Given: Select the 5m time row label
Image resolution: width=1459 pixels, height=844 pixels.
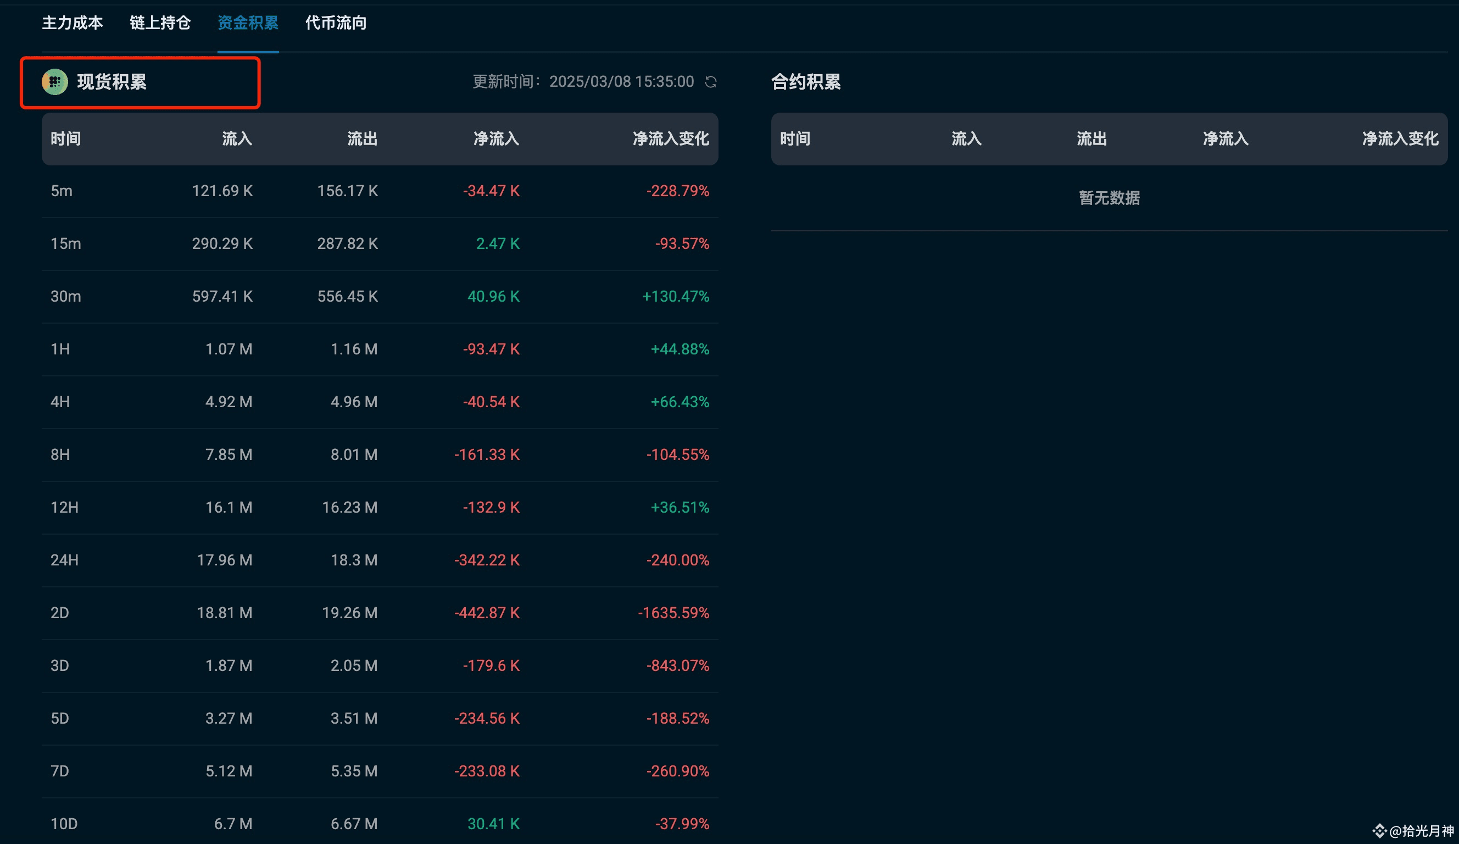Looking at the screenshot, I should click(62, 191).
